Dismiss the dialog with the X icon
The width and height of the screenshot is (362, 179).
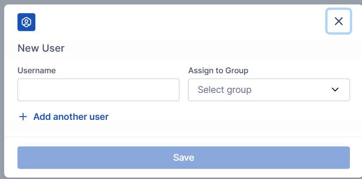pos(339,21)
